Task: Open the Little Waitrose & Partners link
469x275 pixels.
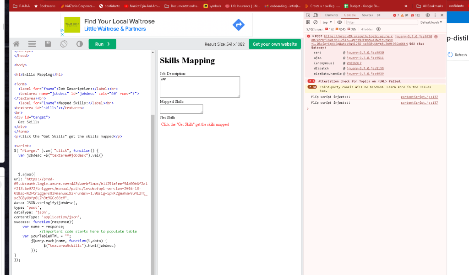Action: click(115, 29)
